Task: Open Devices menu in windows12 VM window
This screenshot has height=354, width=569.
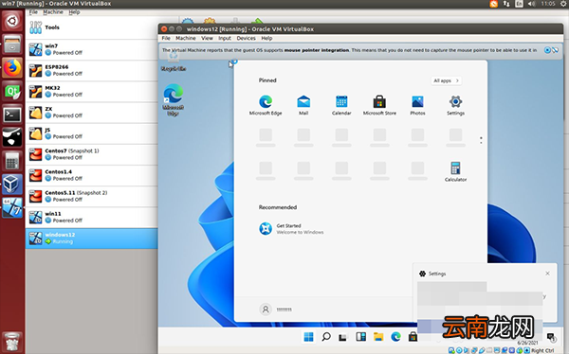Action: coord(246,38)
